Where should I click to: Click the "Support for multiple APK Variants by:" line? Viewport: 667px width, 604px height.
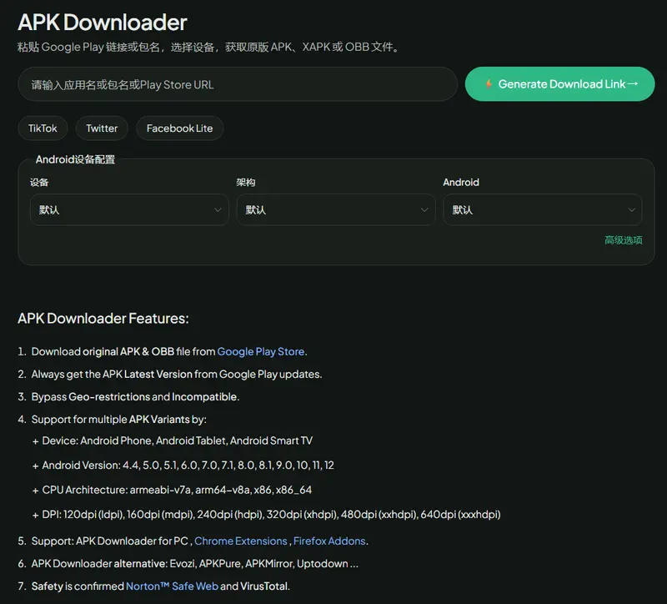118,420
